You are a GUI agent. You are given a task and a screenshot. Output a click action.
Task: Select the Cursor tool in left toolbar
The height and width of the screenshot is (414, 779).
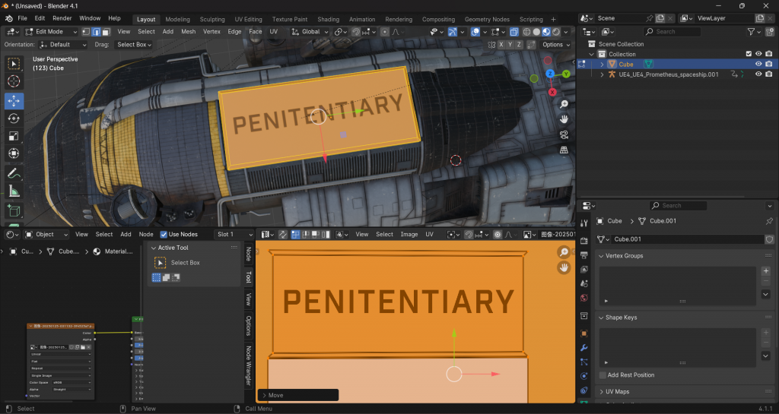14,81
